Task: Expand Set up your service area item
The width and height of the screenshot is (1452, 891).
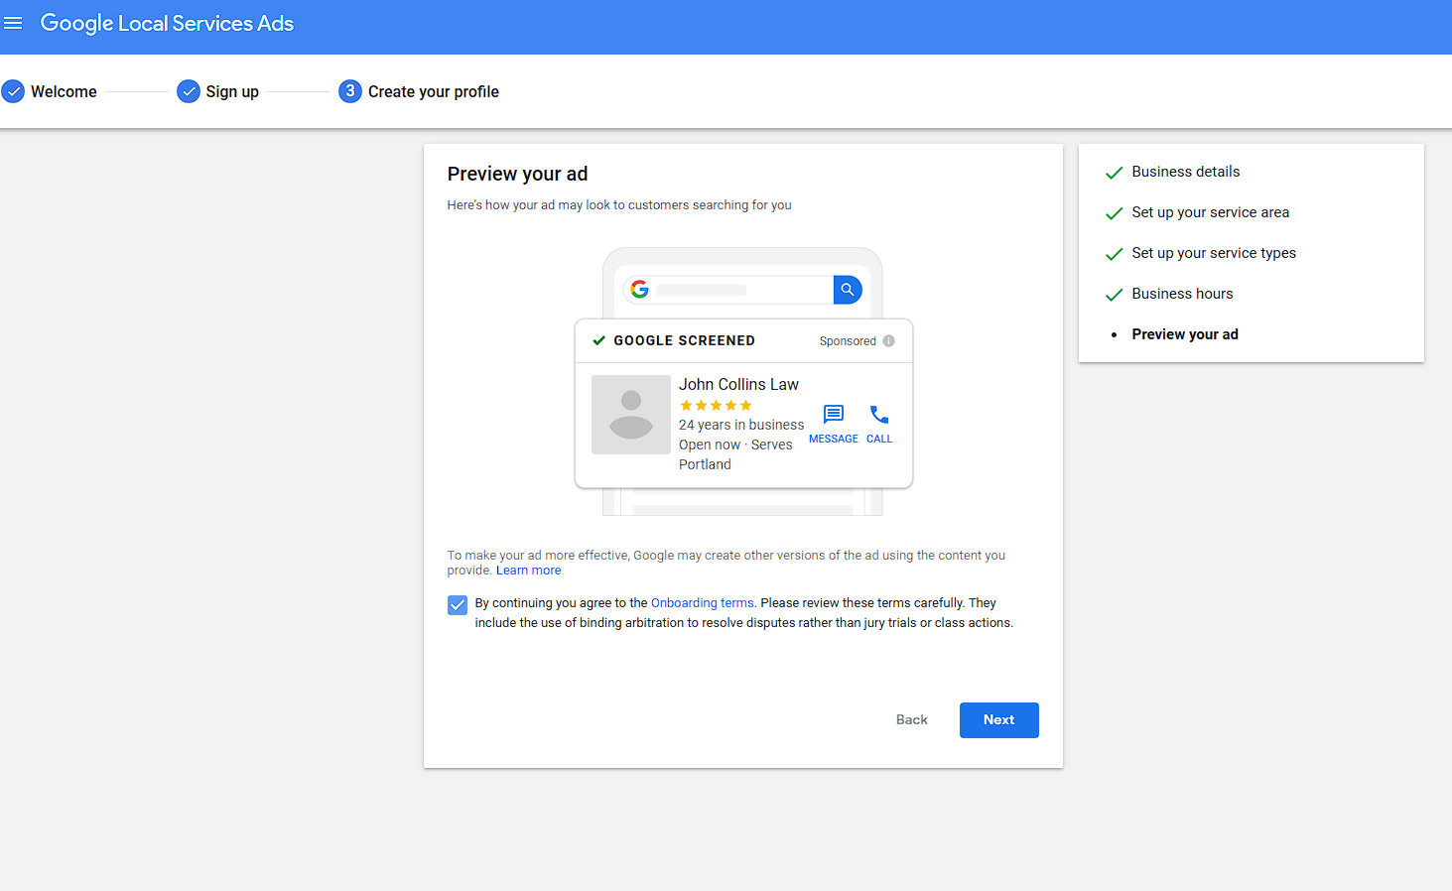Action: (1210, 212)
